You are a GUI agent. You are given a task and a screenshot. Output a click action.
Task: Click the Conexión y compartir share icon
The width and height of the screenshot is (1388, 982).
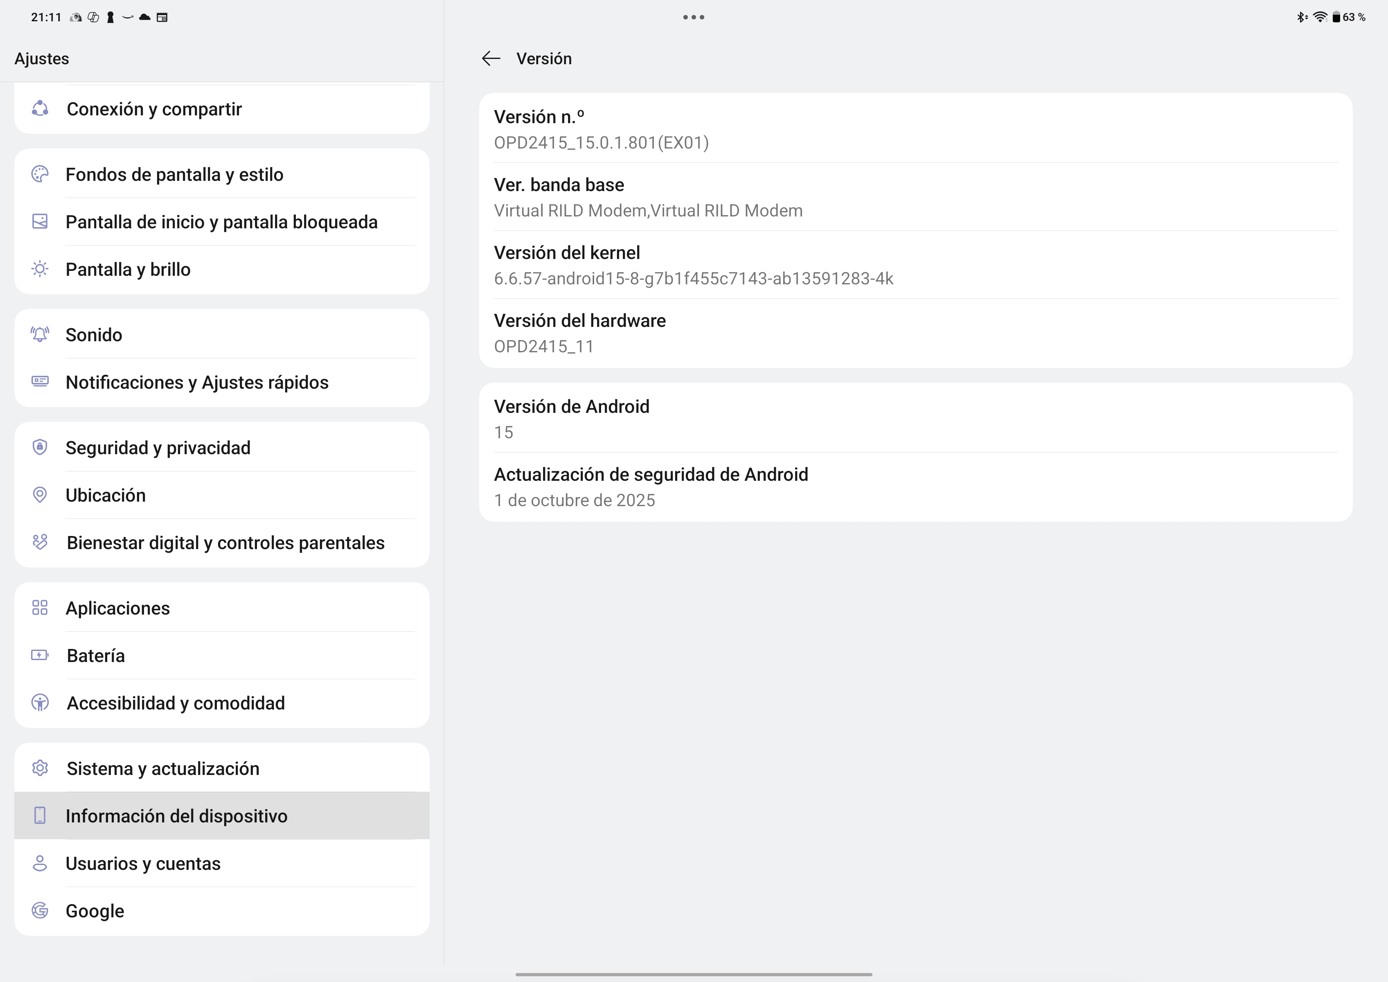pyautogui.click(x=40, y=109)
